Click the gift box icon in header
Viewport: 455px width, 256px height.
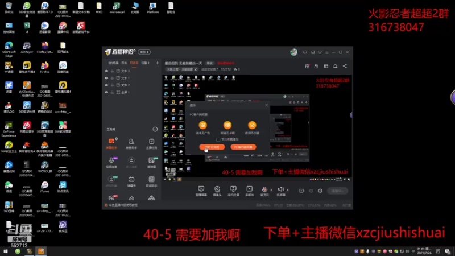pyautogui.click(x=307, y=66)
